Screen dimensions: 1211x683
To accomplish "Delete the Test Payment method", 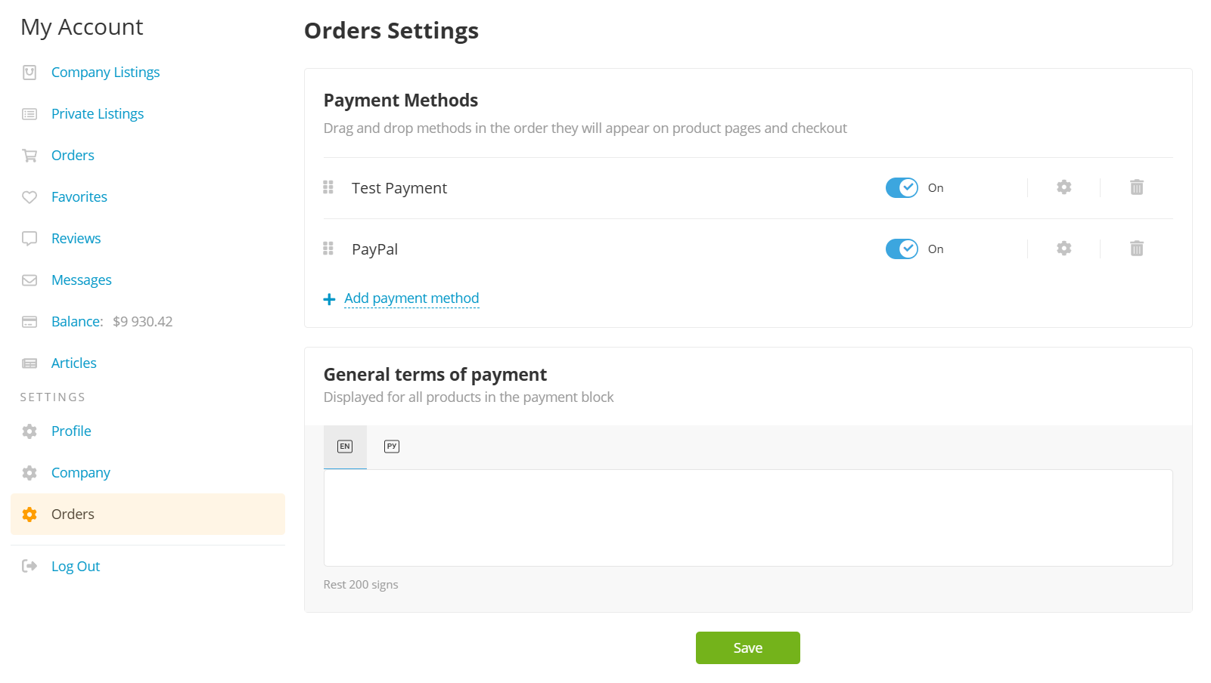I will pyautogui.click(x=1136, y=187).
